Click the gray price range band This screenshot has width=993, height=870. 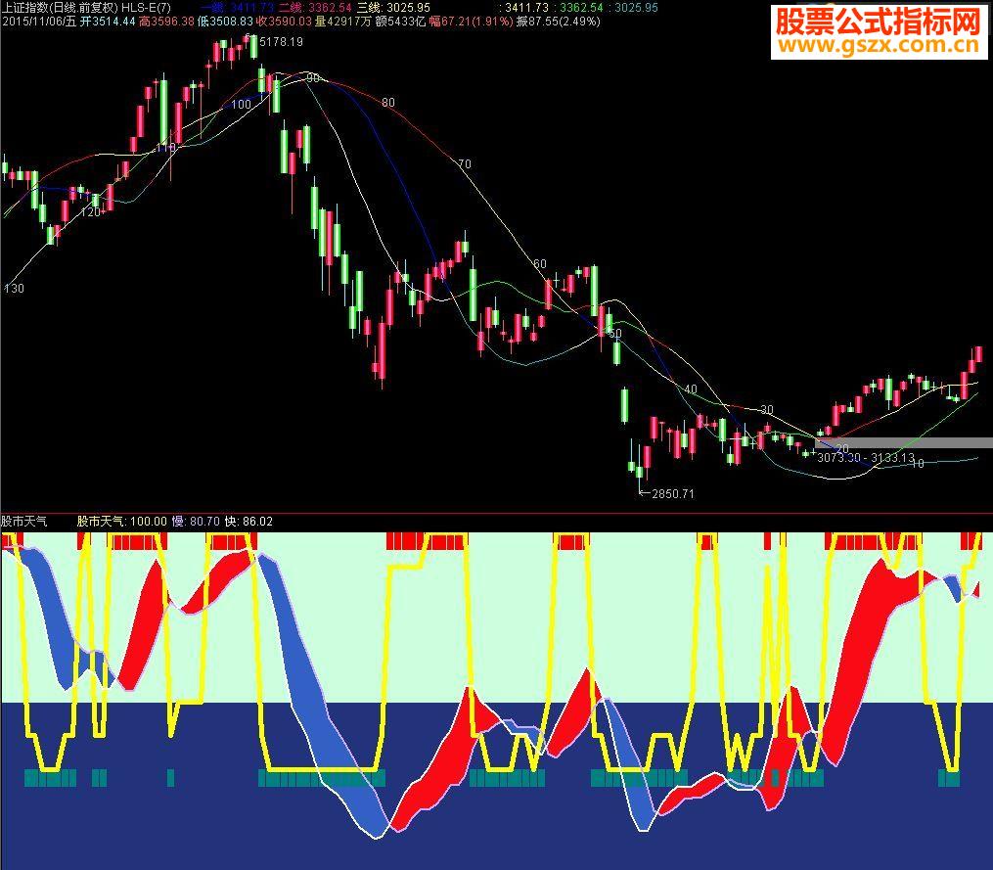click(x=904, y=443)
